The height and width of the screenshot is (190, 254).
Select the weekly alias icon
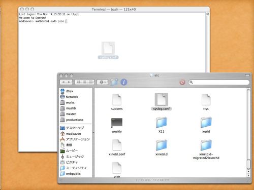pyautogui.click(x=117, y=123)
